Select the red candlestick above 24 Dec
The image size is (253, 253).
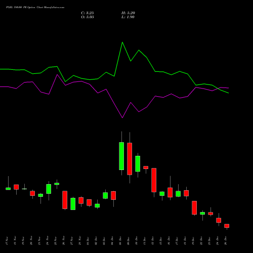pos(219,220)
